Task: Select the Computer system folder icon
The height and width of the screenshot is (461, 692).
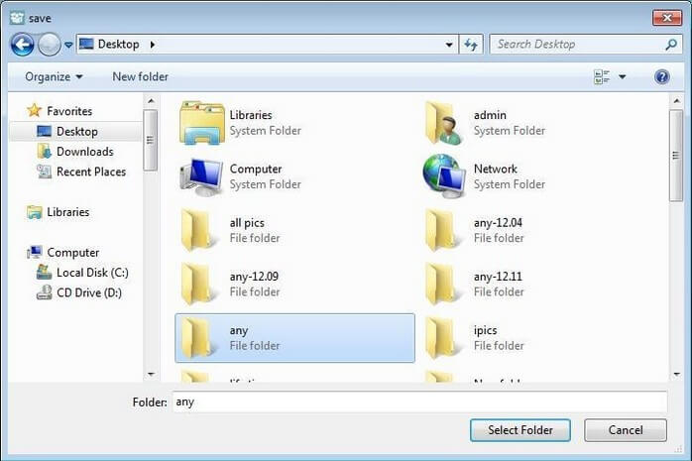Action: click(x=201, y=176)
